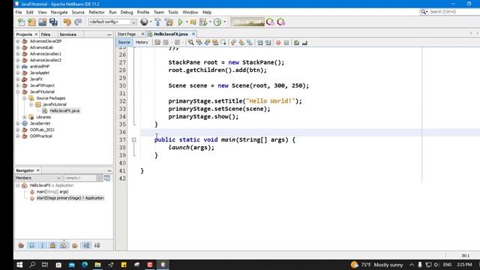Toggle Show Fields filter in Navigator
Screen dimensions: 480x270
coord(31,245)
